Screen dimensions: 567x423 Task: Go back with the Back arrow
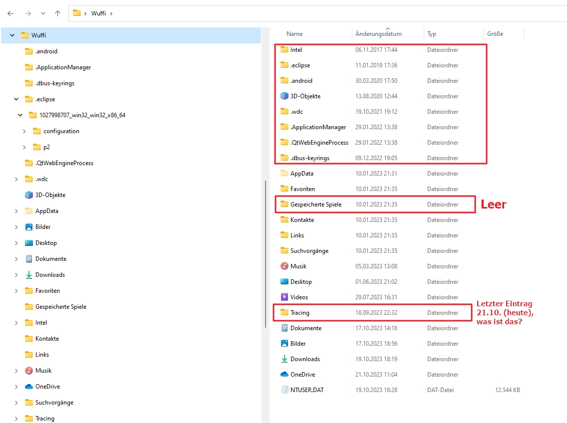pos(10,13)
